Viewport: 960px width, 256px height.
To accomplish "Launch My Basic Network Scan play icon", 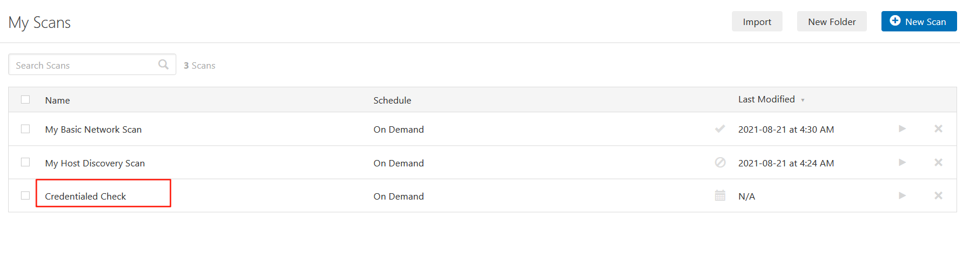I will 902,129.
